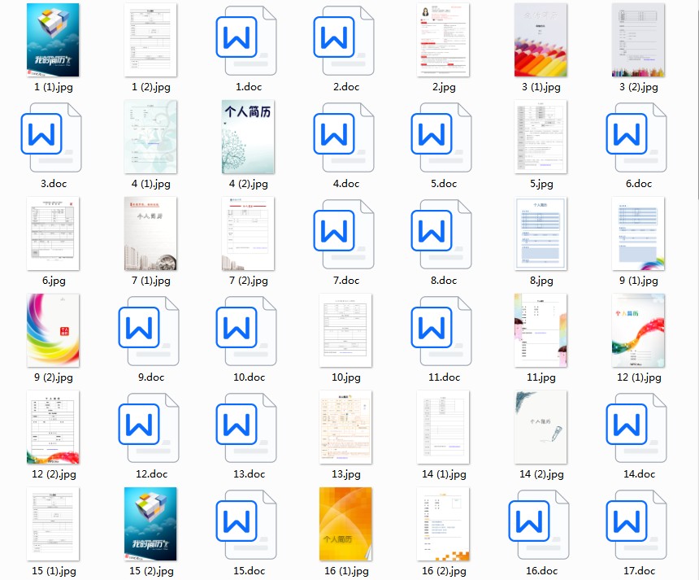Click the file name "10.jpg"

point(346,377)
